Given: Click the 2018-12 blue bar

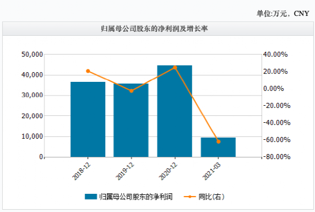Looking at the screenshot, I should [x=88, y=119].
